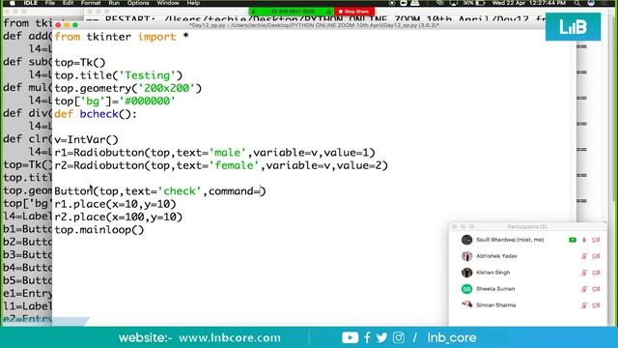Click the Participants panel title bar
The height and width of the screenshot is (348, 618).
tap(527, 227)
